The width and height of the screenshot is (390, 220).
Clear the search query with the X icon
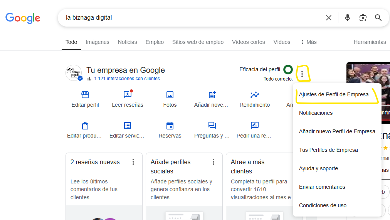[x=329, y=18]
